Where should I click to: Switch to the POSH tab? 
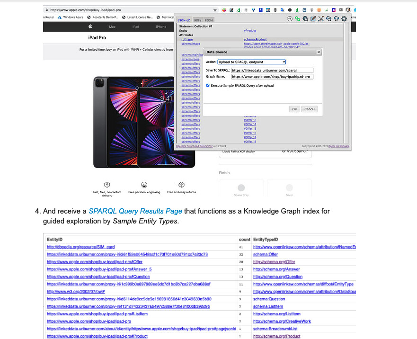(x=209, y=20)
